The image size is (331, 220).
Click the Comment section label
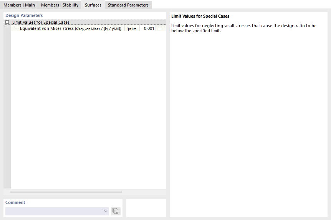click(15, 202)
